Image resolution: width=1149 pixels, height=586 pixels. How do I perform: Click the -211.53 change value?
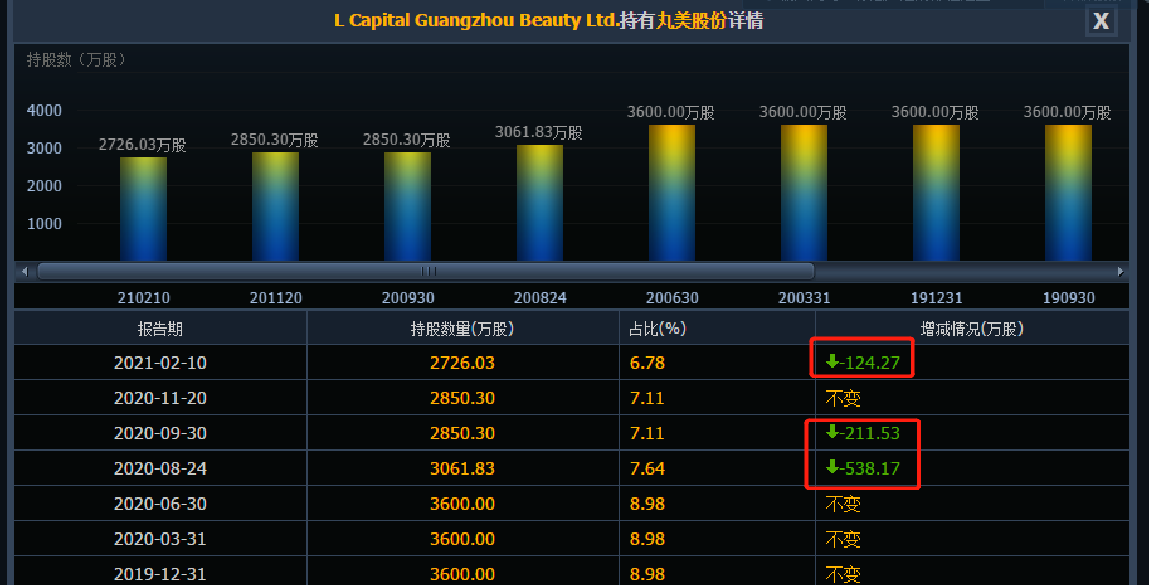coord(863,432)
